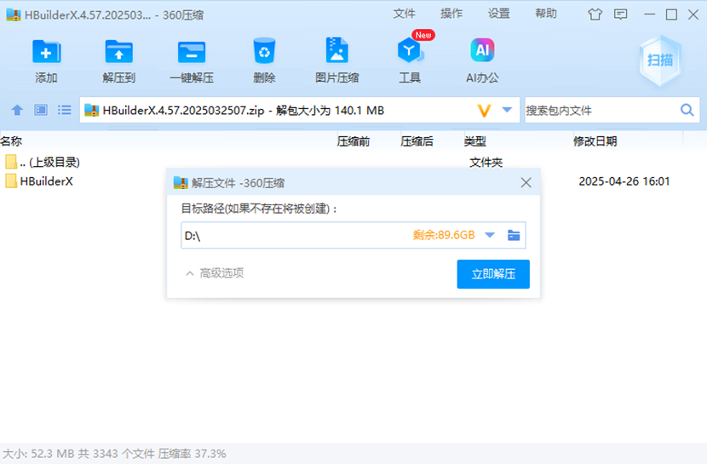The height and width of the screenshot is (464, 707).
Task: Click the 文件夹 type cell
Action: 486,162
